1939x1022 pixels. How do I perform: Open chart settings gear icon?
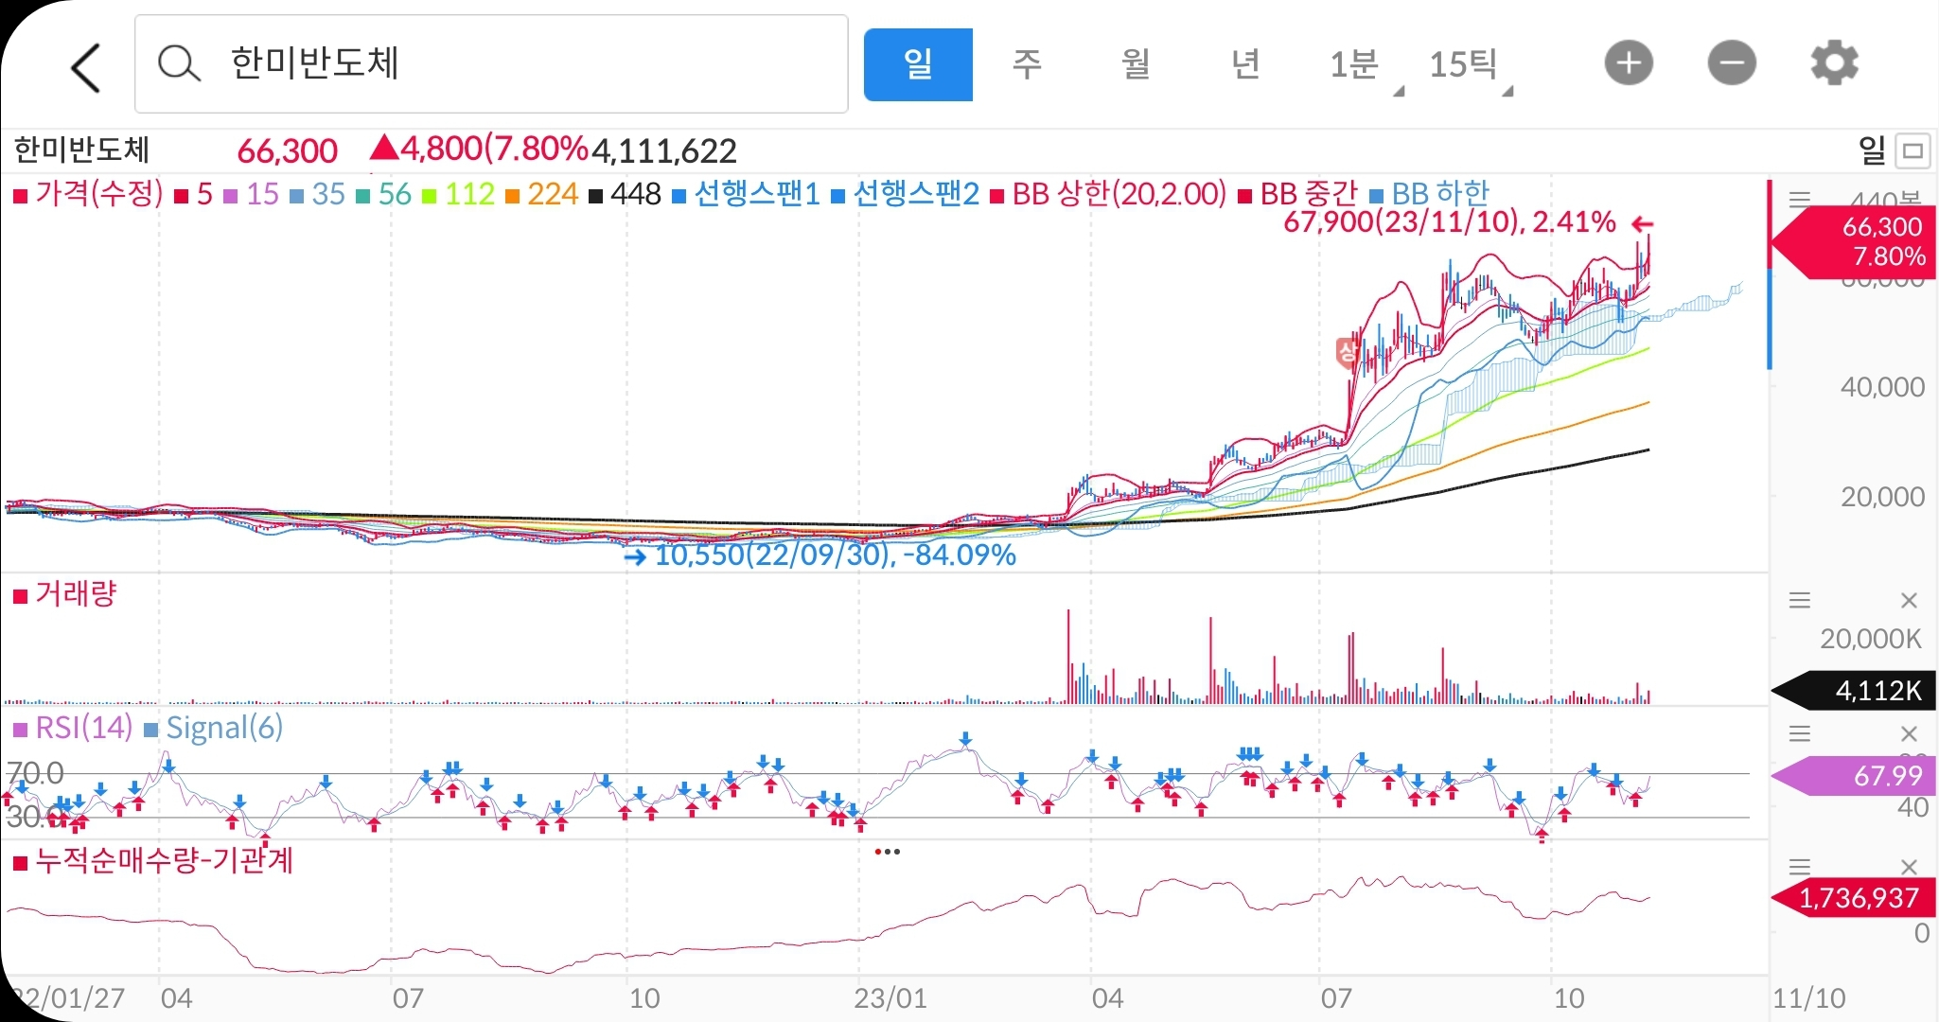(x=1834, y=63)
